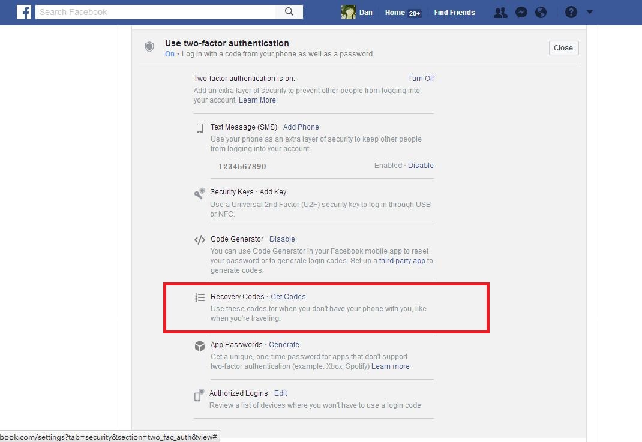Go to Dan's profile link

365,12
